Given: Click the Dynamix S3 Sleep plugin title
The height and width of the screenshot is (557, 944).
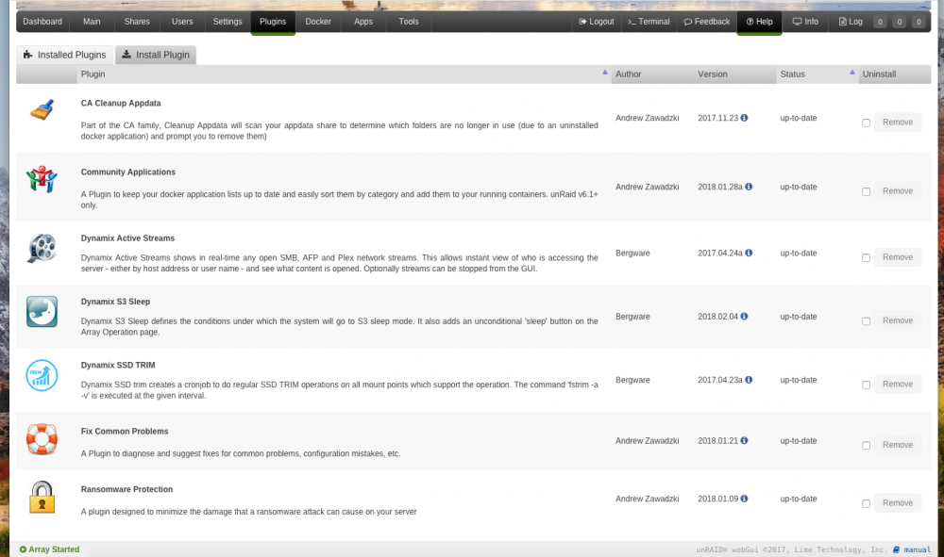Looking at the screenshot, I should pyautogui.click(x=115, y=302).
